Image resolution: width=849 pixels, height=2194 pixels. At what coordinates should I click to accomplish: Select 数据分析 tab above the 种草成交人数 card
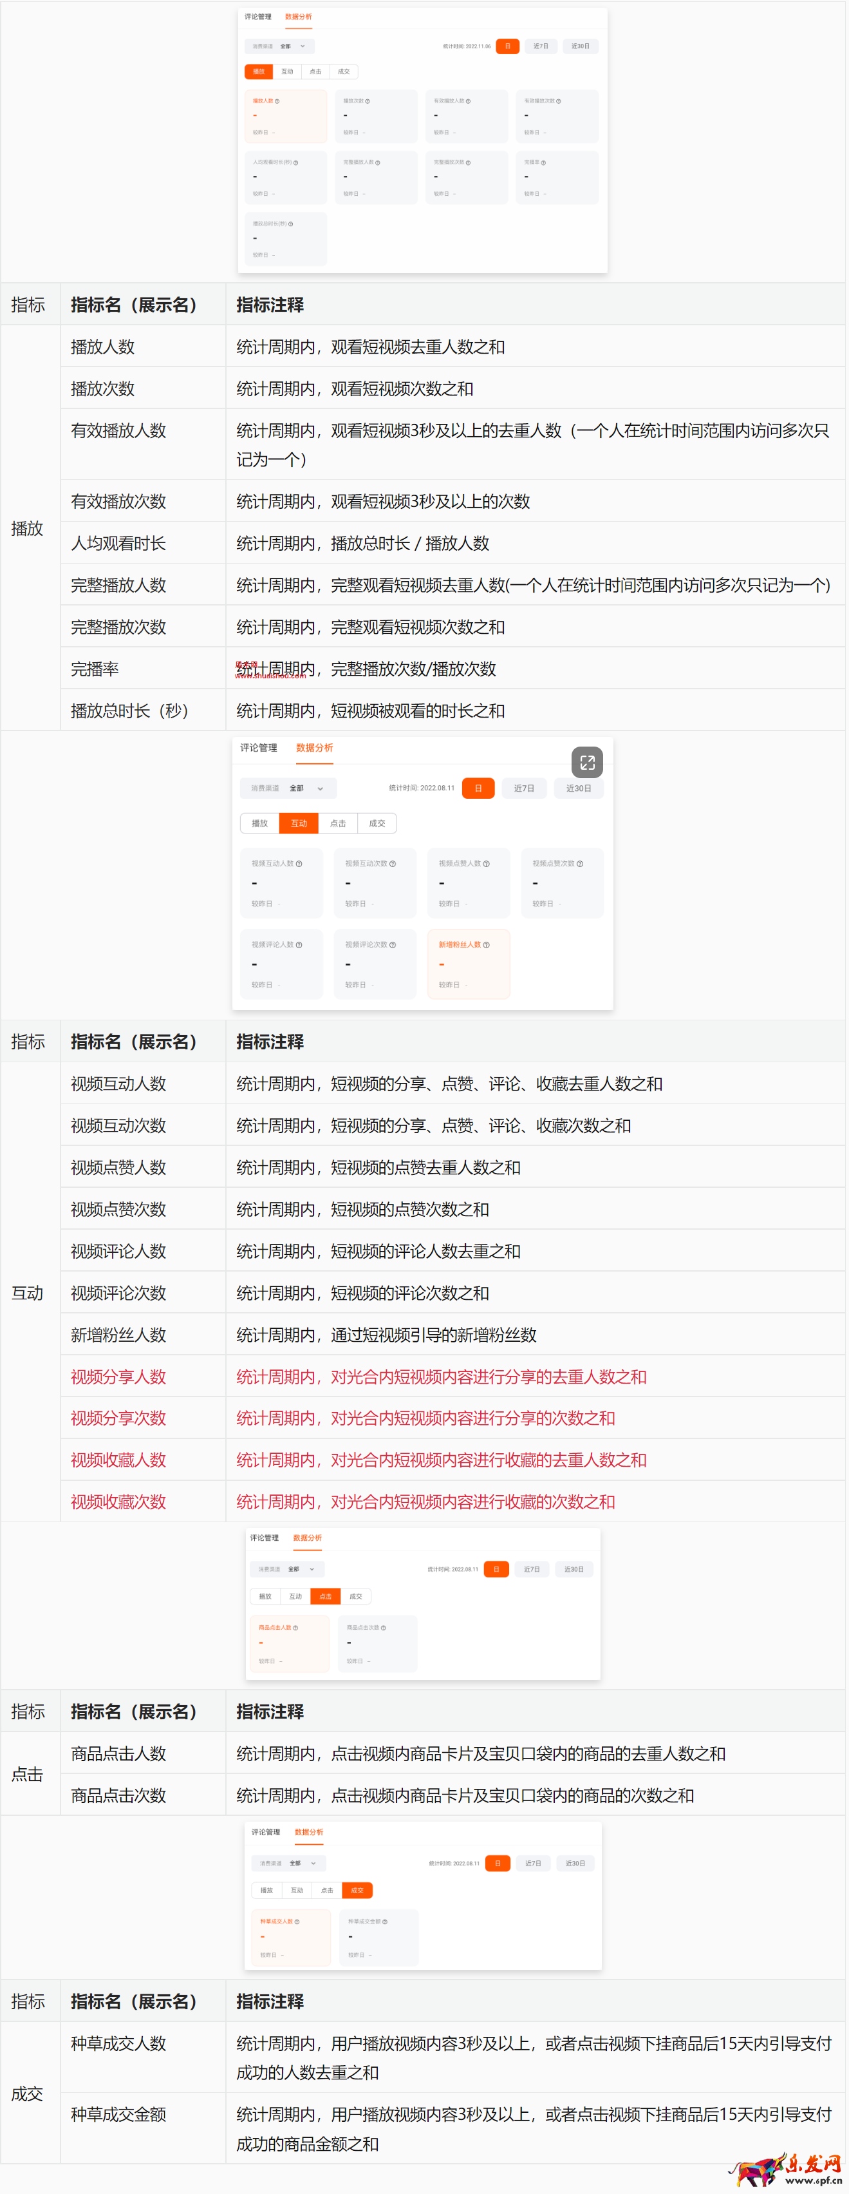point(309,1832)
